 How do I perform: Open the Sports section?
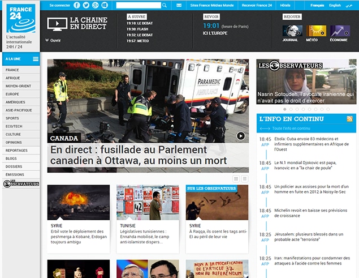point(21,118)
